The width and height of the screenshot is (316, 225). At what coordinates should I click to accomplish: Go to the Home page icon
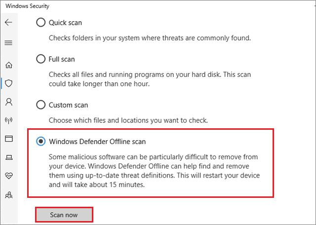8,65
